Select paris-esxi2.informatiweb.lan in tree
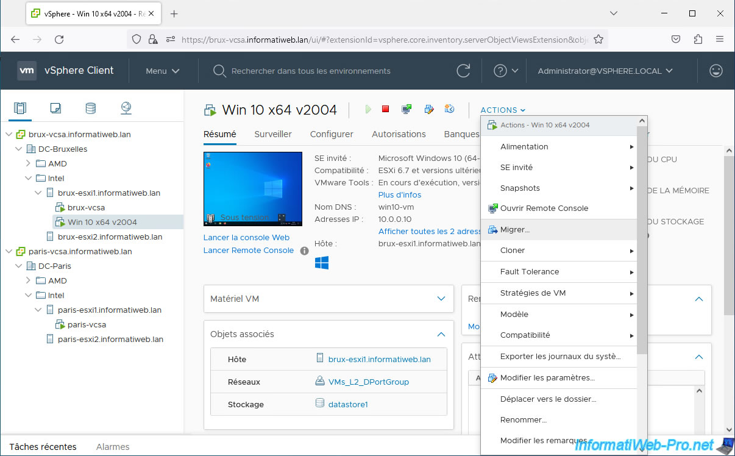 pos(110,339)
